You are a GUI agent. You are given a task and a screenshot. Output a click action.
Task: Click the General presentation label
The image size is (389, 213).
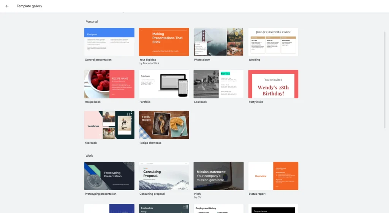click(98, 60)
